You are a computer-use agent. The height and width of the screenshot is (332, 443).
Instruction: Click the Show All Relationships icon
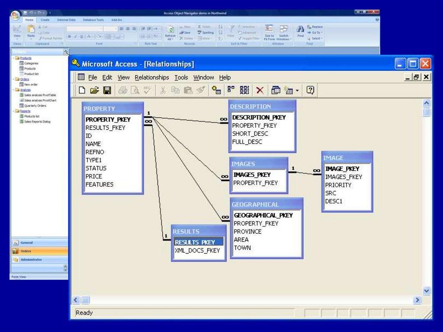click(244, 90)
